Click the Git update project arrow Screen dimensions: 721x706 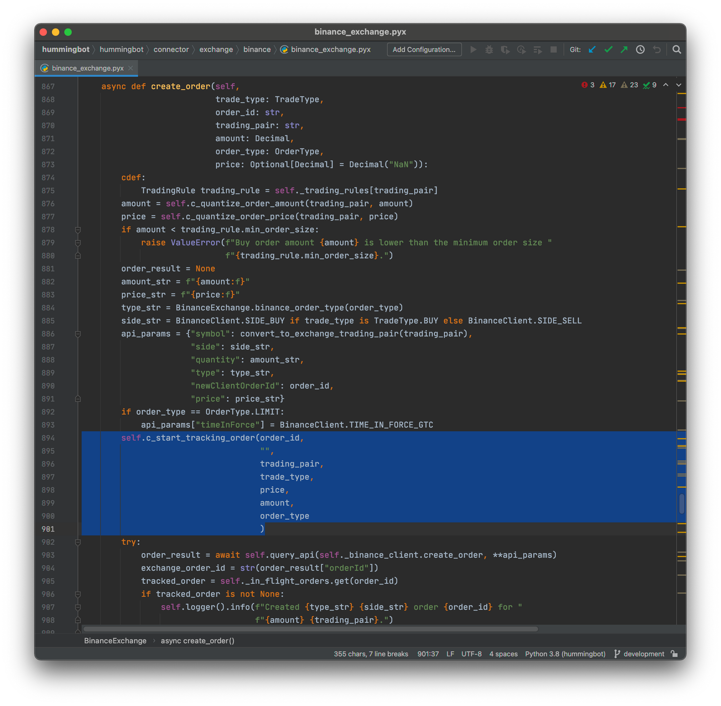click(x=592, y=50)
